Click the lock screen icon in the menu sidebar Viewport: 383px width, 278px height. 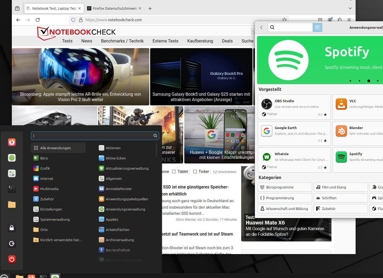point(12,228)
